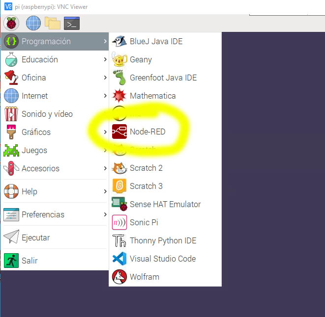Expand the Programación submenu arrow
Image resolution: width=325 pixels, height=317 pixels.
point(105,41)
